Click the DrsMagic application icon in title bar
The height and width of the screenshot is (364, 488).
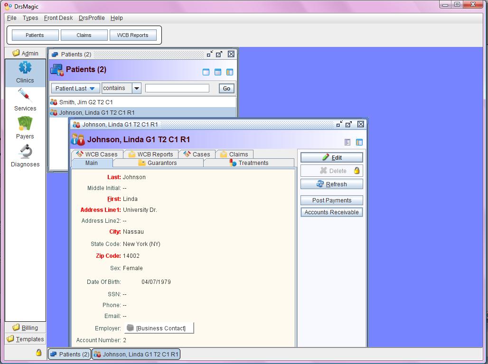coord(8,6)
